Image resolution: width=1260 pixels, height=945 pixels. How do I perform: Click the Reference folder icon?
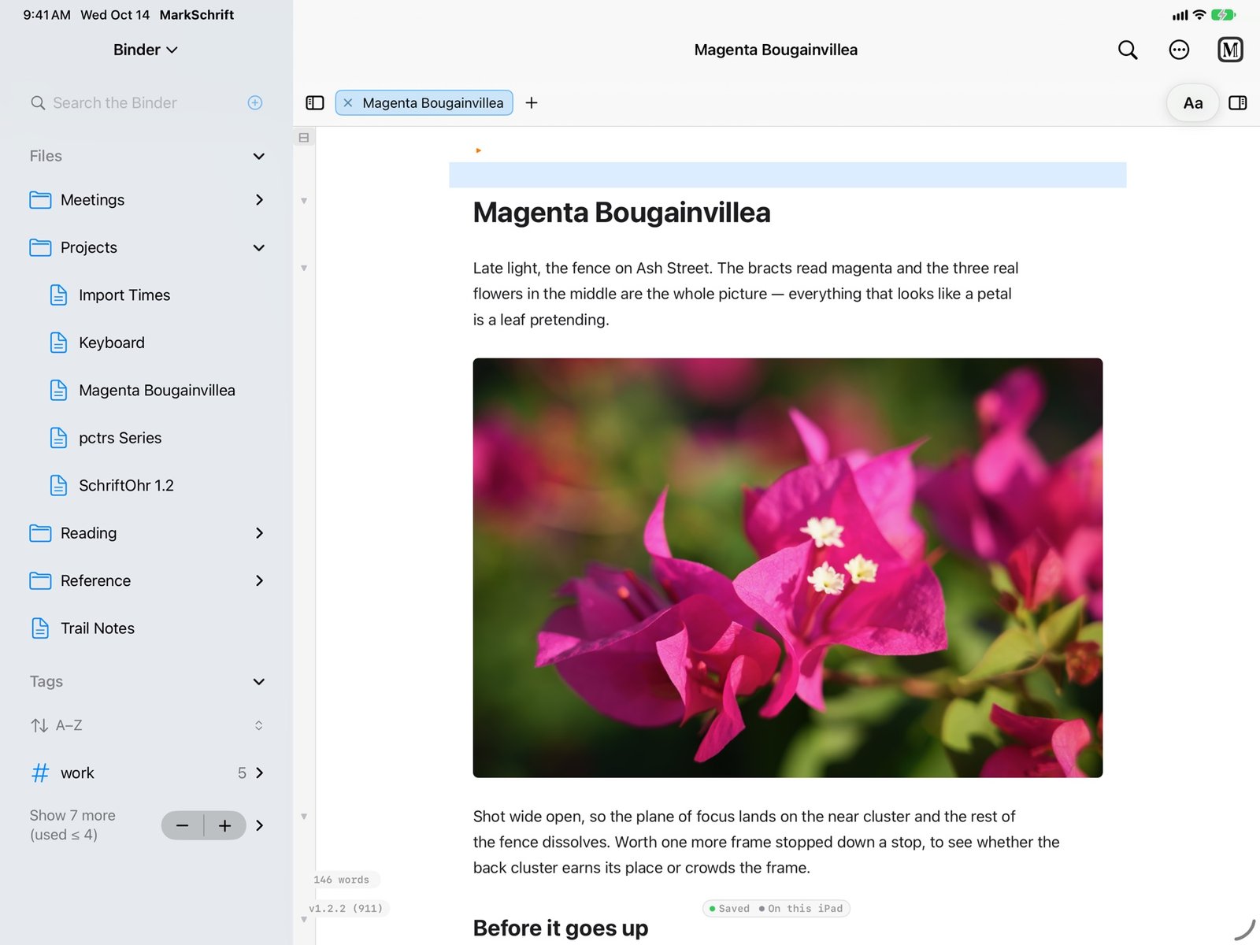click(40, 580)
